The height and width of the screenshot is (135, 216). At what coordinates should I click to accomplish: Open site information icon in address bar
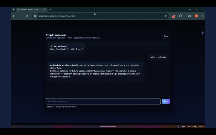click(35, 16)
